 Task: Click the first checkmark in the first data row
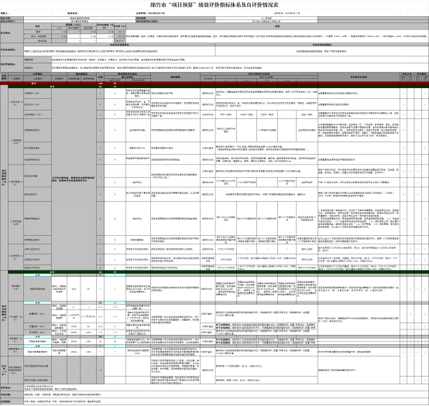(x=403, y=94)
